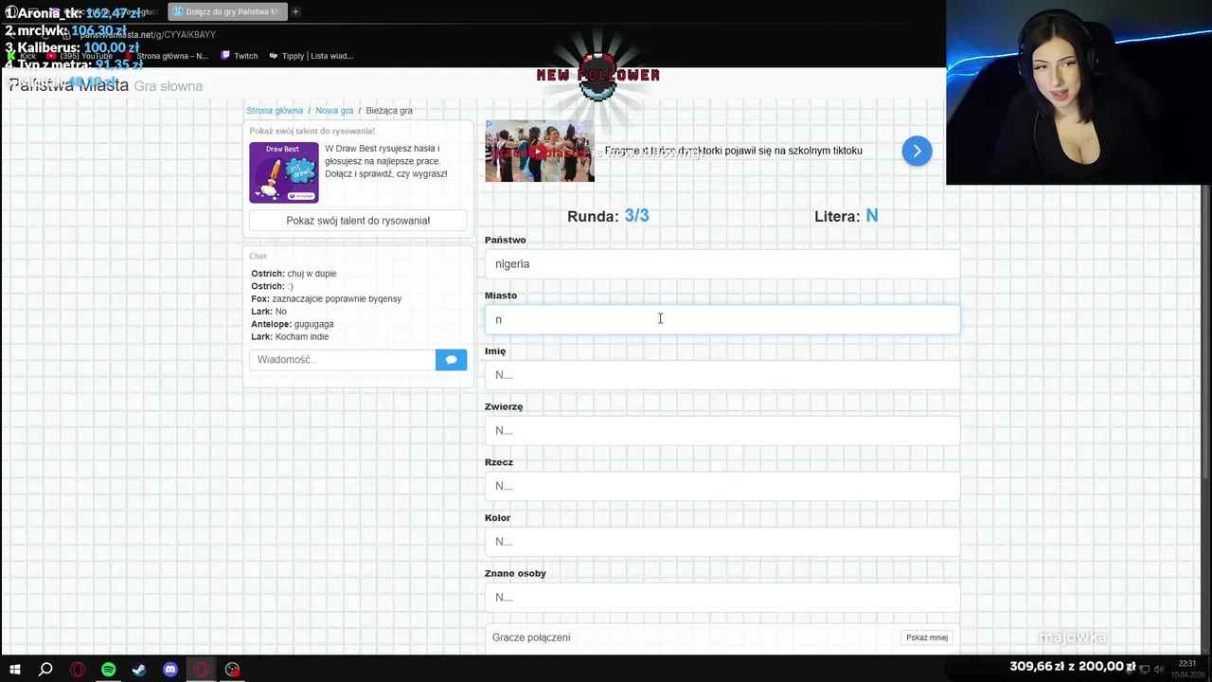Click the Miasto input field
The image size is (1212, 682).
tap(722, 319)
